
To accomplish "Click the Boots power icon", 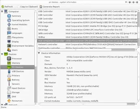I will (9, 29).
